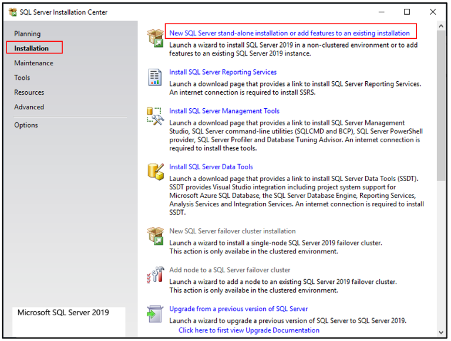
Task: Click the Management Tools wrench icon
Action: (x=155, y=116)
